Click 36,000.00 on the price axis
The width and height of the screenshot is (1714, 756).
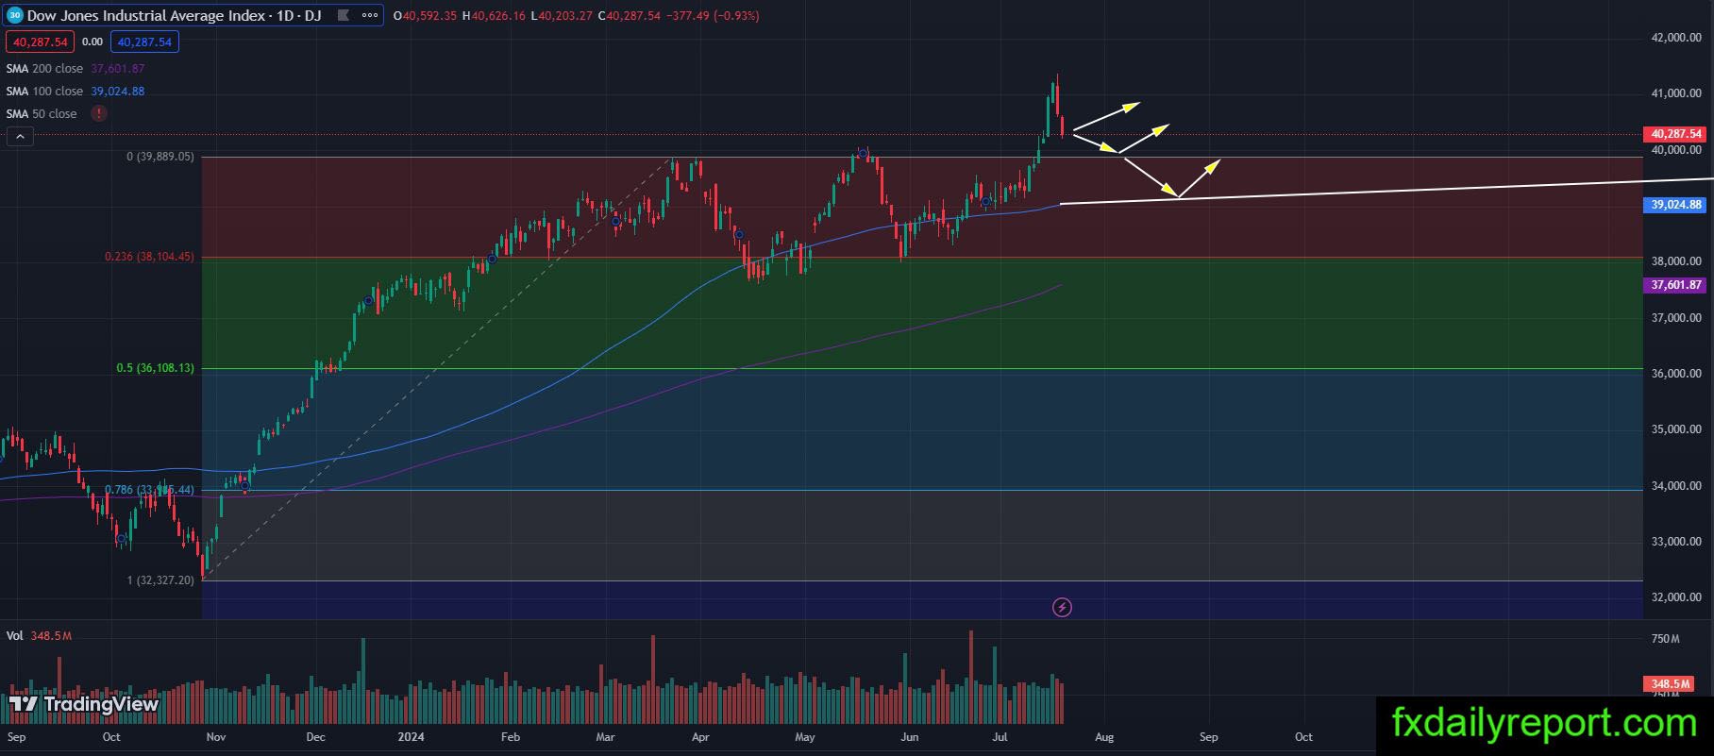coord(1676,374)
